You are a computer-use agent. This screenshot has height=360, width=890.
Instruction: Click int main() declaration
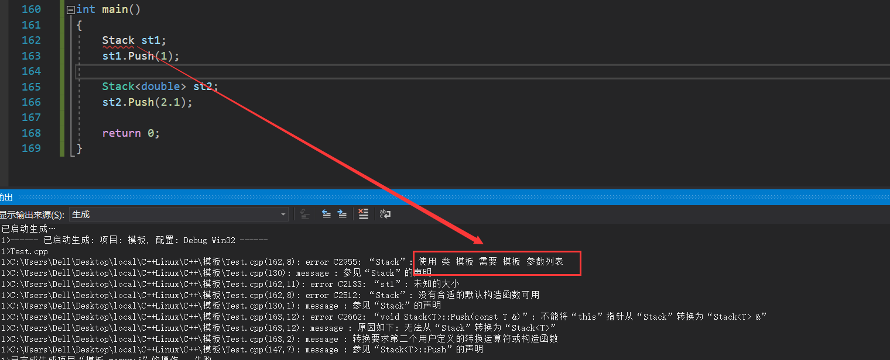[x=108, y=9]
